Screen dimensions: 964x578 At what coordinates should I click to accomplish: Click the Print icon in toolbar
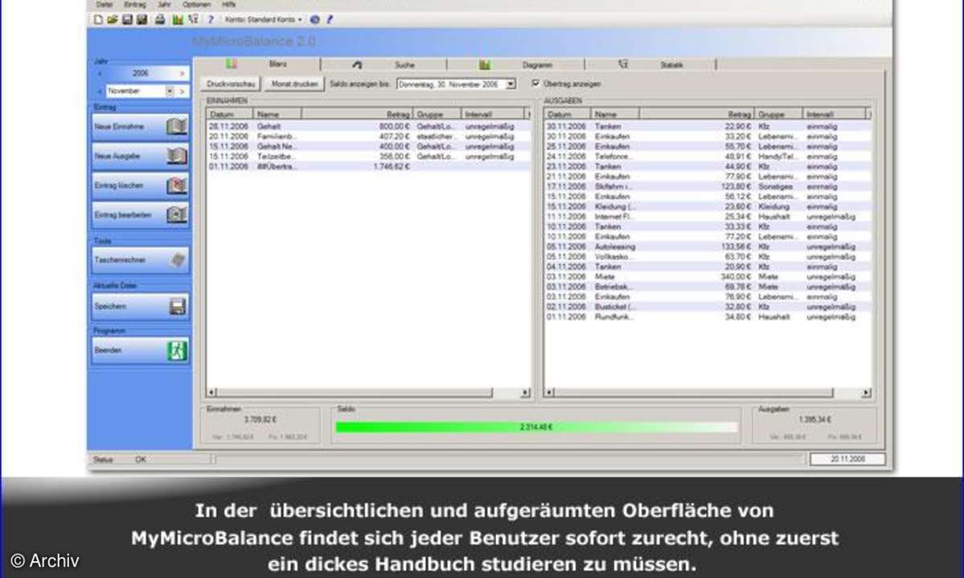click(x=160, y=19)
